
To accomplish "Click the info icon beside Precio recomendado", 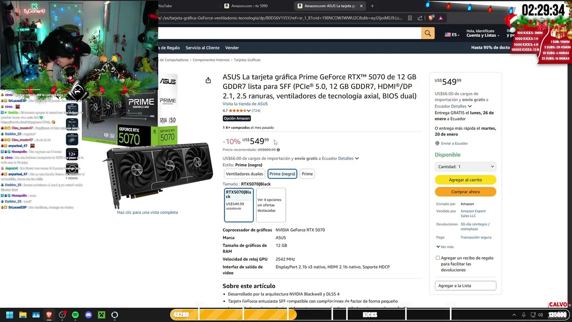I will 278,150.
